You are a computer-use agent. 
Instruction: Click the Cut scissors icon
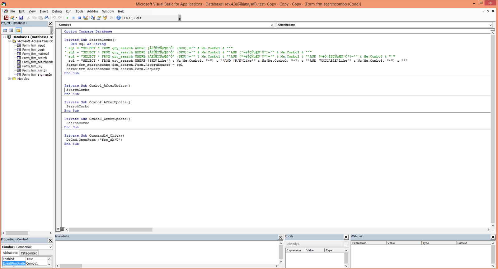pos(29,18)
